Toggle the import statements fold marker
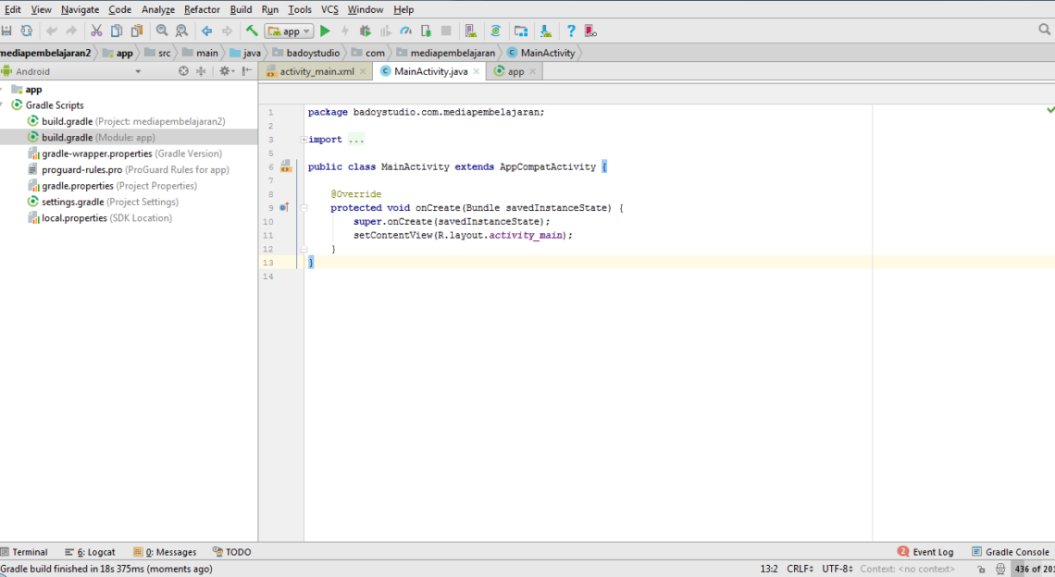This screenshot has width=1055, height=577. pos(304,140)
